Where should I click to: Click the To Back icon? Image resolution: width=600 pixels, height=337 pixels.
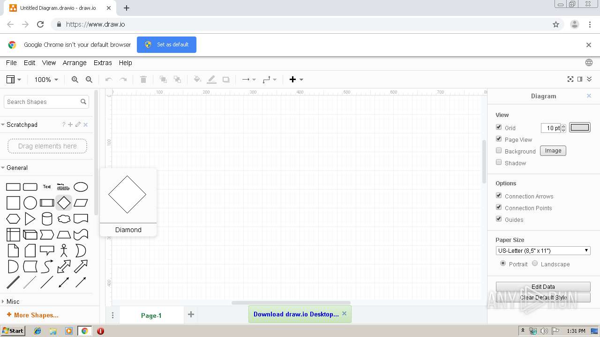pyautogui.click(x=177, y=80)
